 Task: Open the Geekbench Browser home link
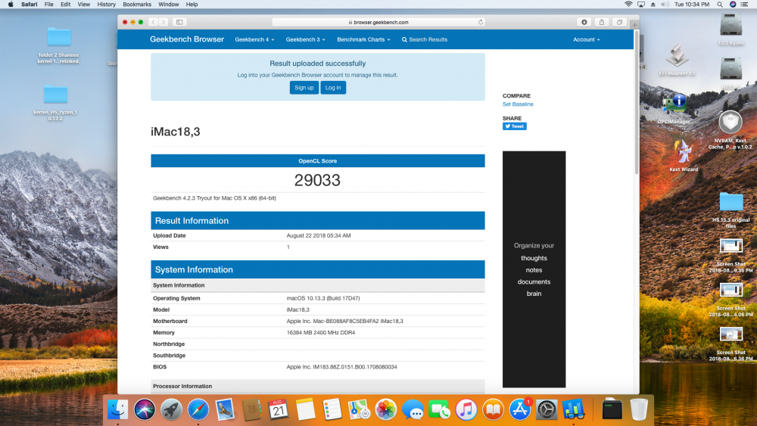coord(187,39)
